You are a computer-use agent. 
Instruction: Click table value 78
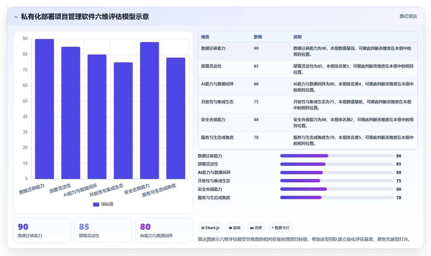pos(256,138)
